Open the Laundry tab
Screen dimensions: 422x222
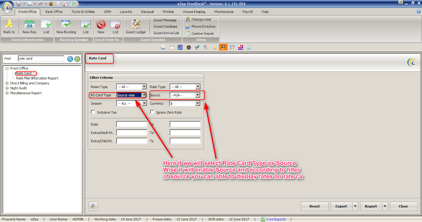(x=126, y=12)
